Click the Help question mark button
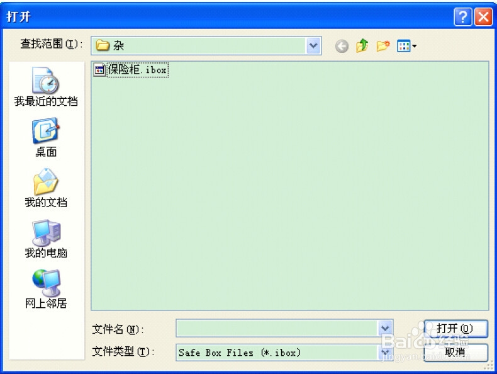This screenshot has width=497, height=374. pos(463,16)
